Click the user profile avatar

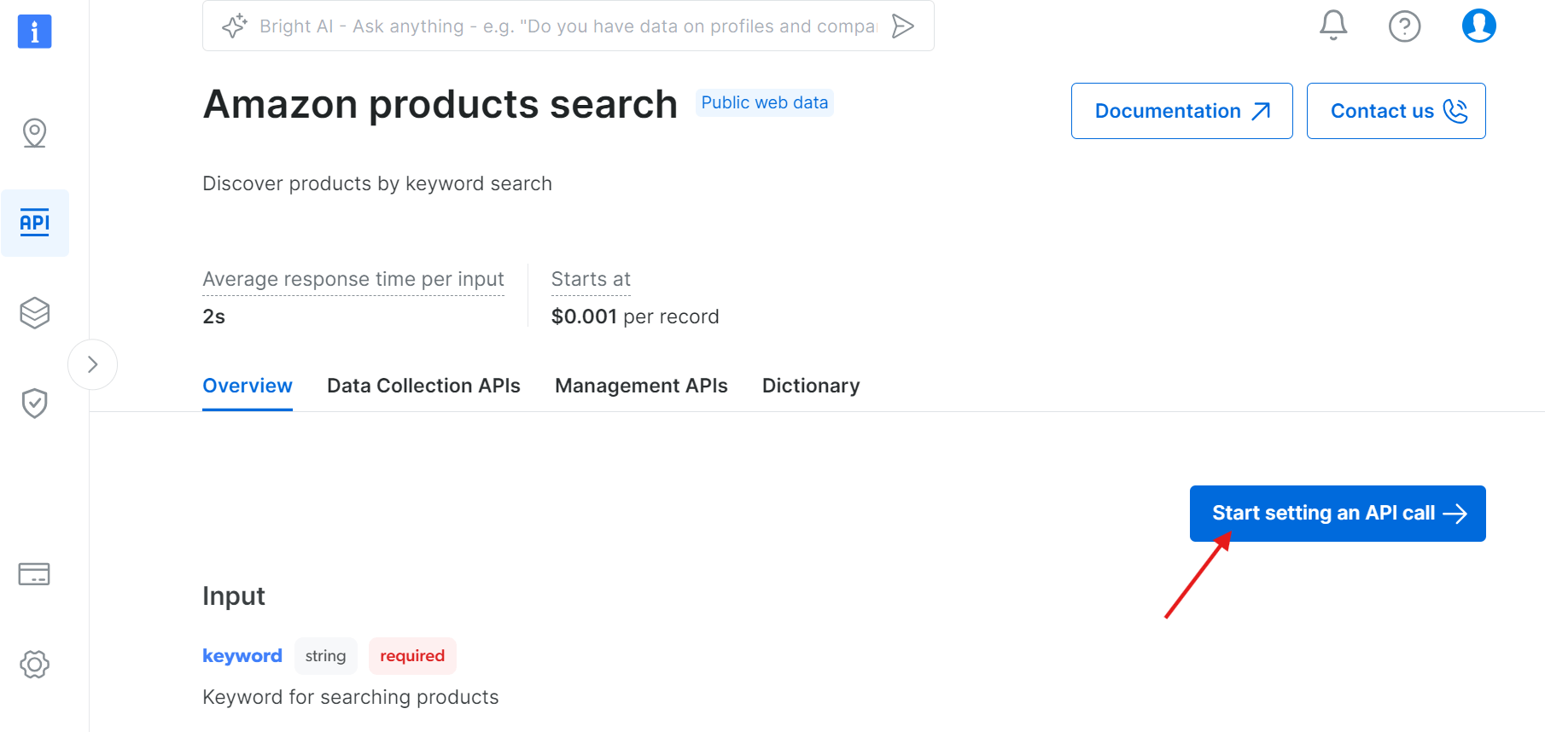click(1478, 26)
